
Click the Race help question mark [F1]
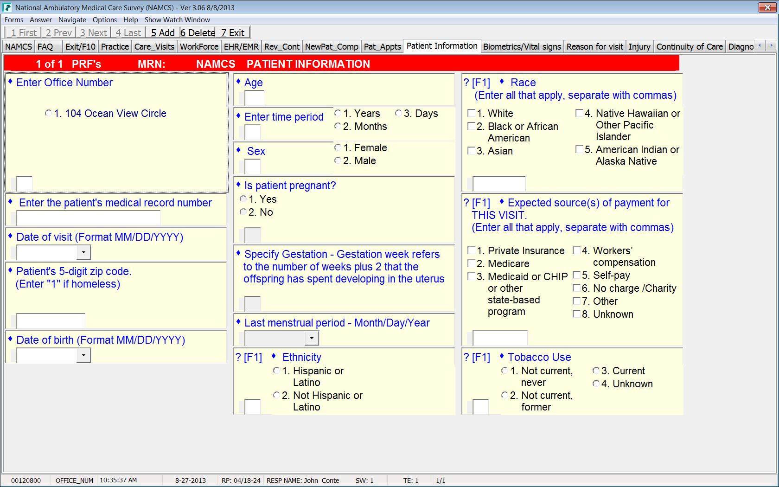pos(477,83)
